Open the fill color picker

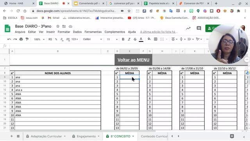coord(149,39)
